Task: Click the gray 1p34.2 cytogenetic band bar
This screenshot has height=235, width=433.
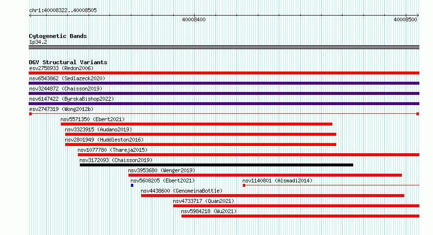Action: (224, 47)
